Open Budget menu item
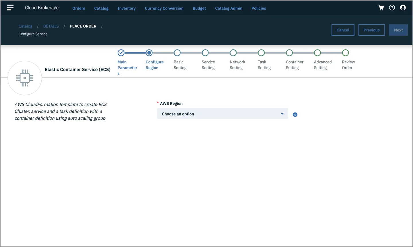Screen dimensions: 413x247 (199, 8)
